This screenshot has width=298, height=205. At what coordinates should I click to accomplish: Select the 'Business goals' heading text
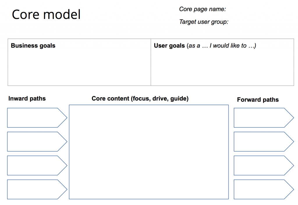33,46
